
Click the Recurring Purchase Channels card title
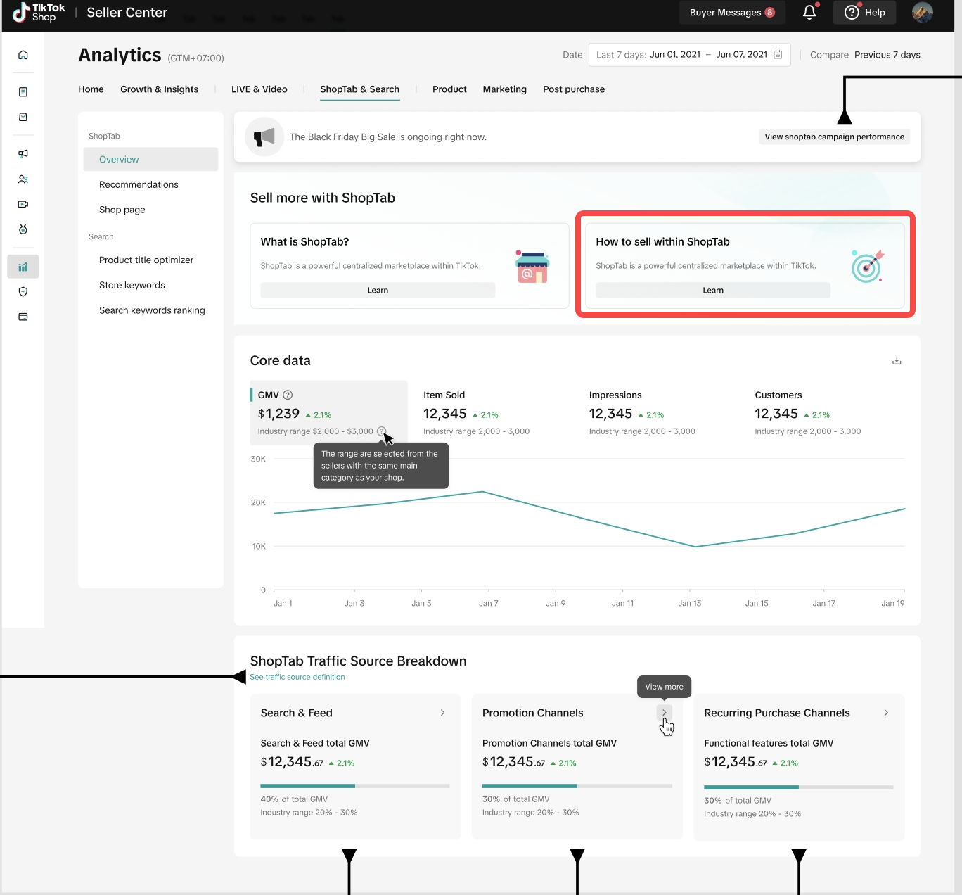point(777,713)
